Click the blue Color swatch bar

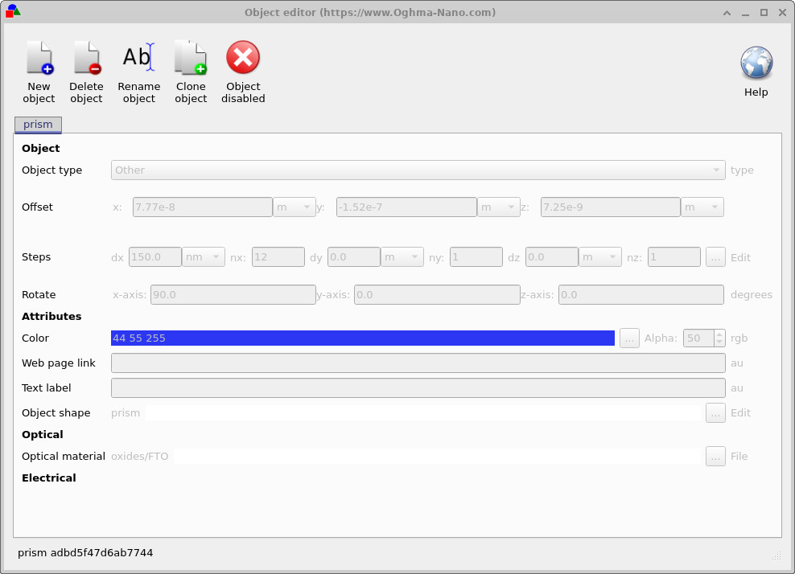coord(363,338)
